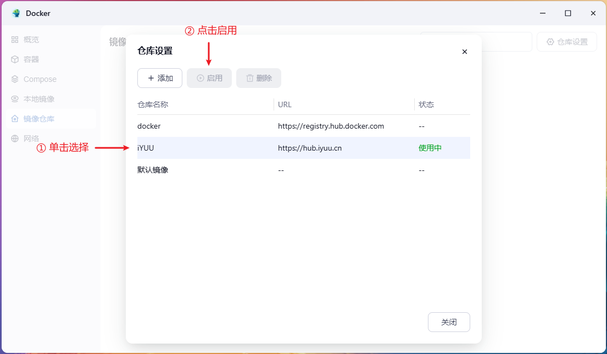Click the https://hub.iyuu.cn URL cell
Viewport: 607px width, 354px height.
310,148
